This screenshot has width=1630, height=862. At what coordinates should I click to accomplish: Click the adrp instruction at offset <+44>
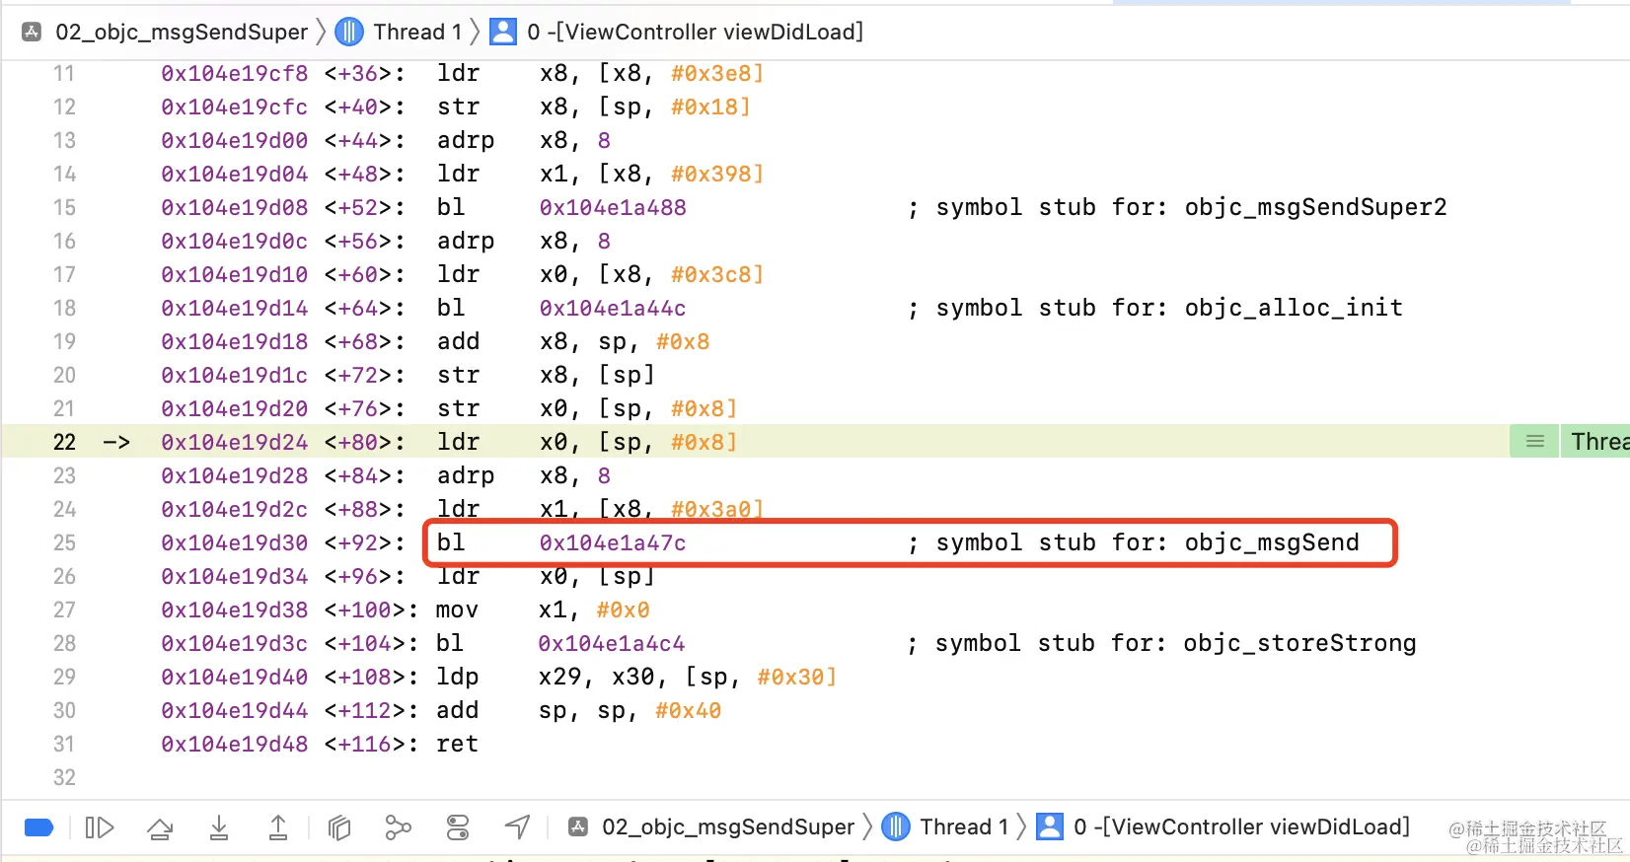point(466,140)
